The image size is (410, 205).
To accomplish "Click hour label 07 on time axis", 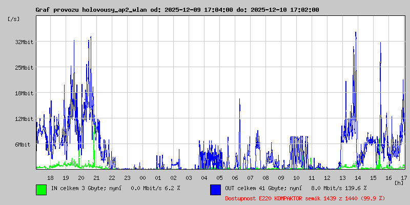I will click(x=250, y=178).
